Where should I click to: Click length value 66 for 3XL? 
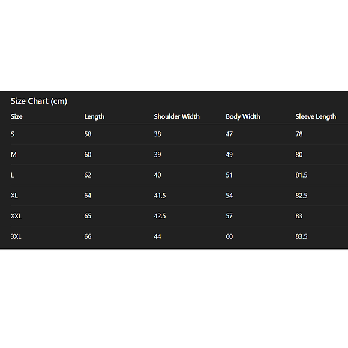tap(88, 236)
